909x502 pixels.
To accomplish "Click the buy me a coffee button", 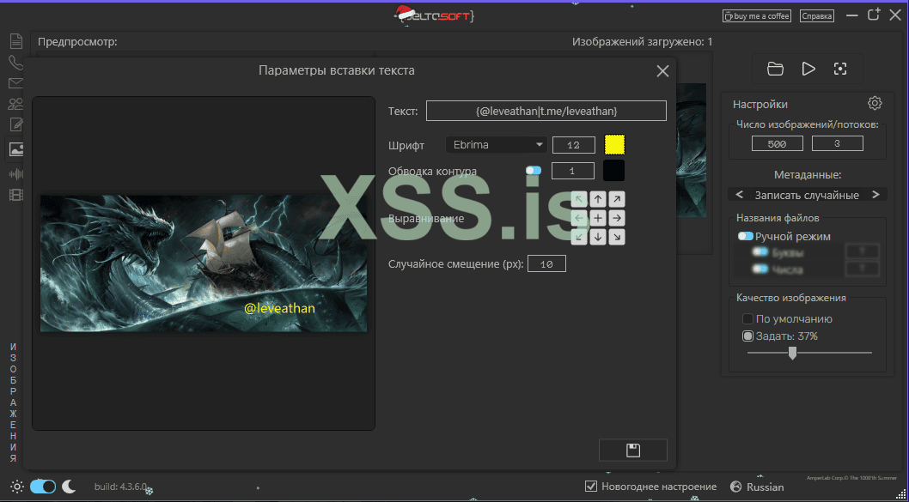I will point(757,15).
